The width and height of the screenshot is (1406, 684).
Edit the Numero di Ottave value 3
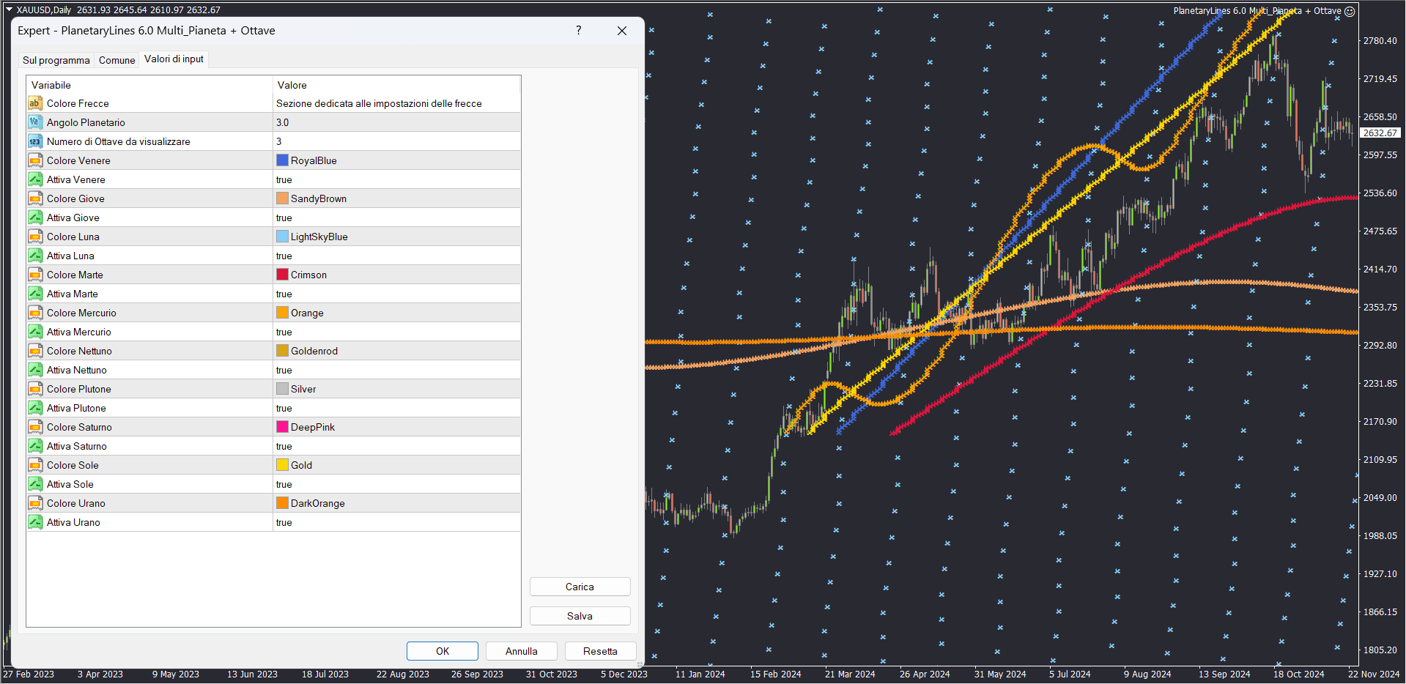(x=396, y=141)
